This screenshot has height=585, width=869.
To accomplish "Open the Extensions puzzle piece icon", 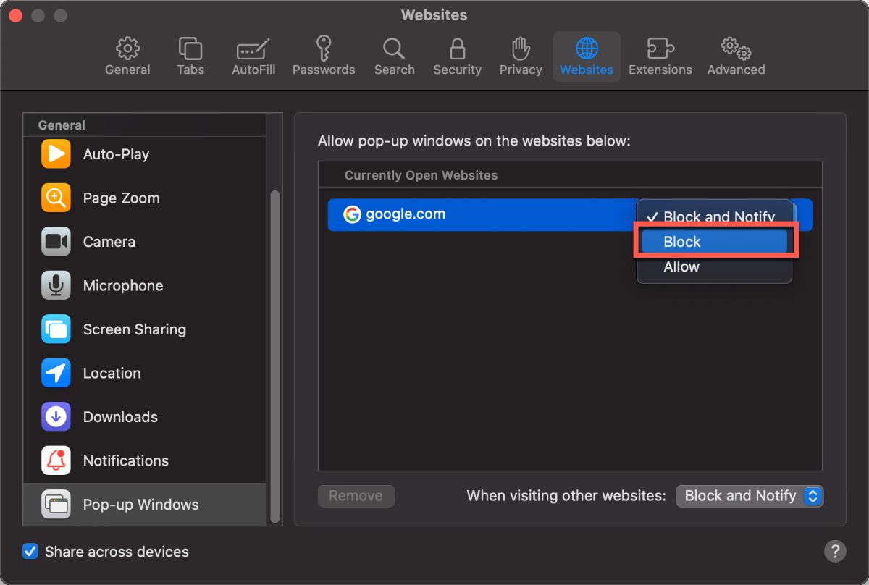I will click(660, 49).
